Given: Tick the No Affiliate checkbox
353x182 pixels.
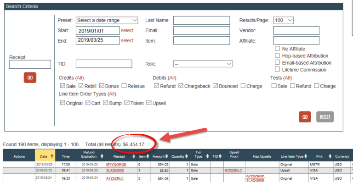Looking at the screenshot, I should (277, 48).
